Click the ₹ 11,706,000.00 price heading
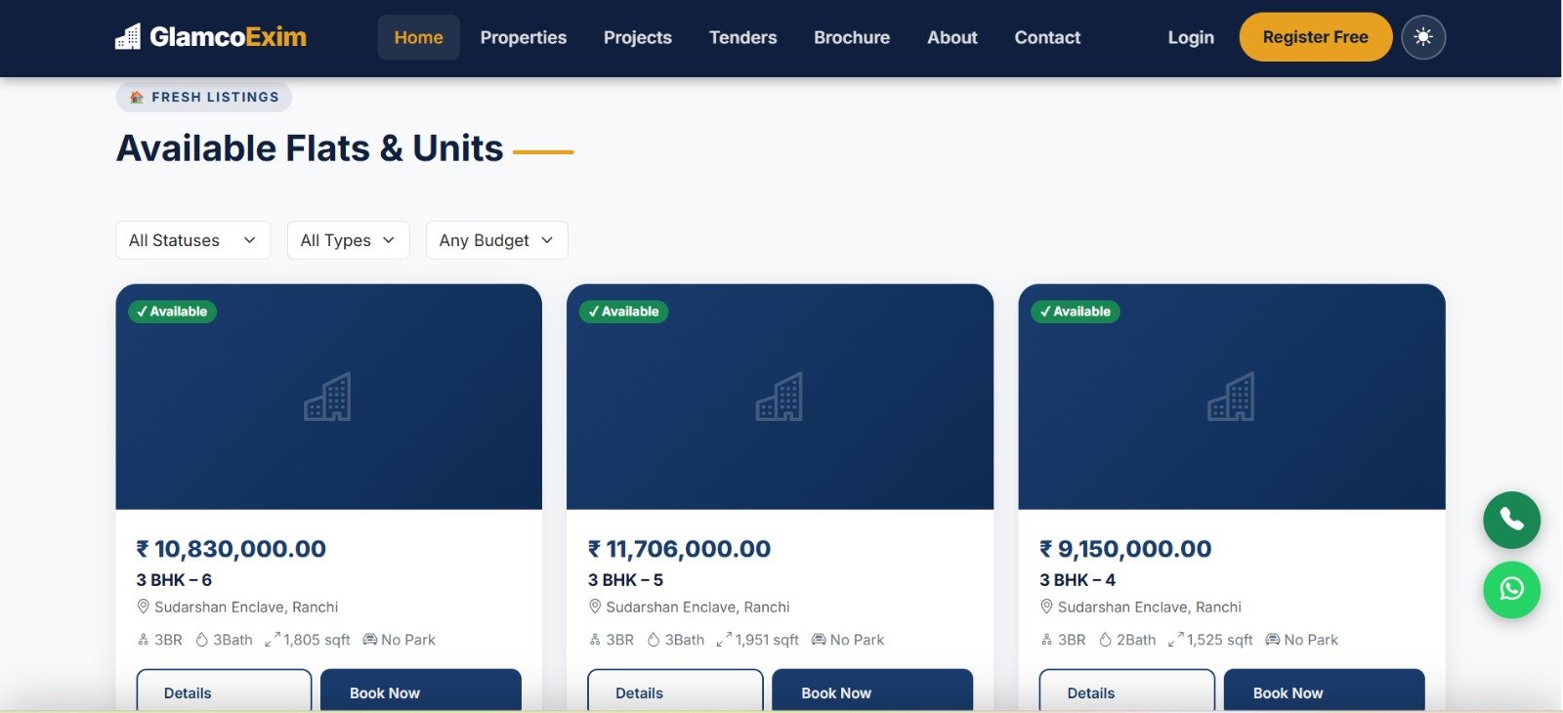Viewport: 1563px width, 713px height. (x=680, y=549)
